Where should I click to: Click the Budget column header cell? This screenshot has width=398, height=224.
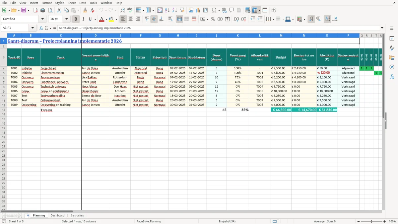[281, 57]
